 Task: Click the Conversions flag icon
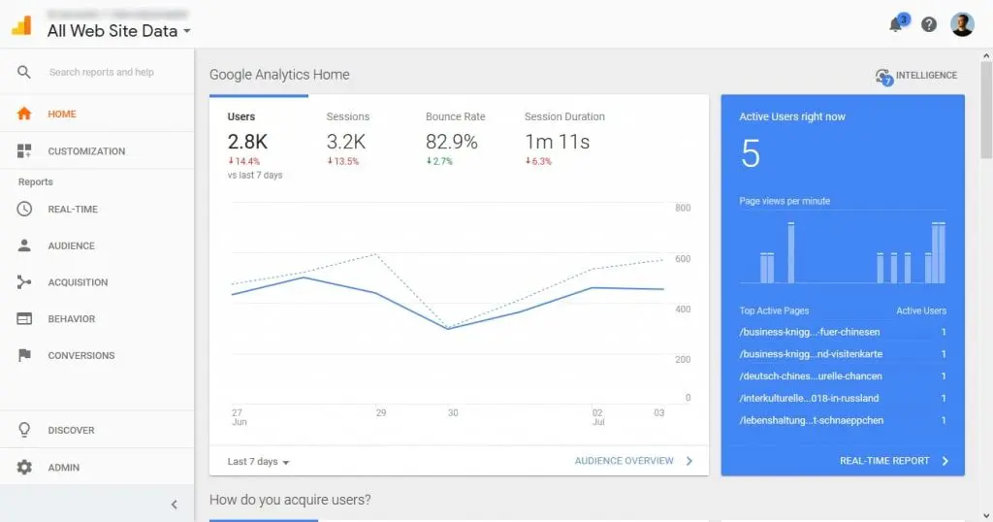click(25, 356)
